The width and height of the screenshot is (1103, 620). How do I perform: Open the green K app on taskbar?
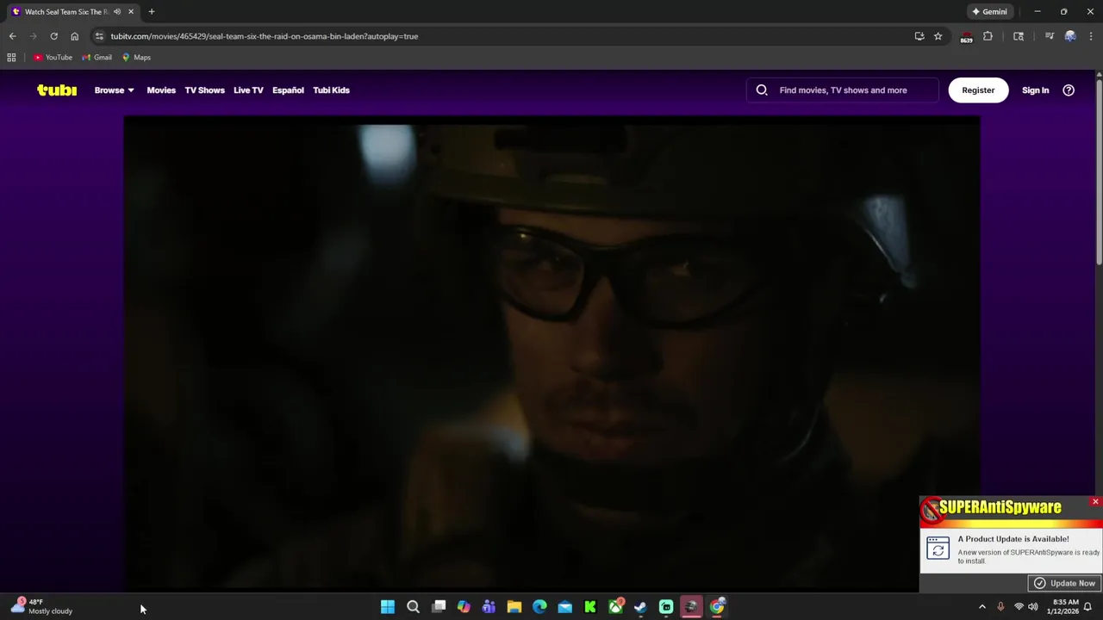(x=590, y=607)
